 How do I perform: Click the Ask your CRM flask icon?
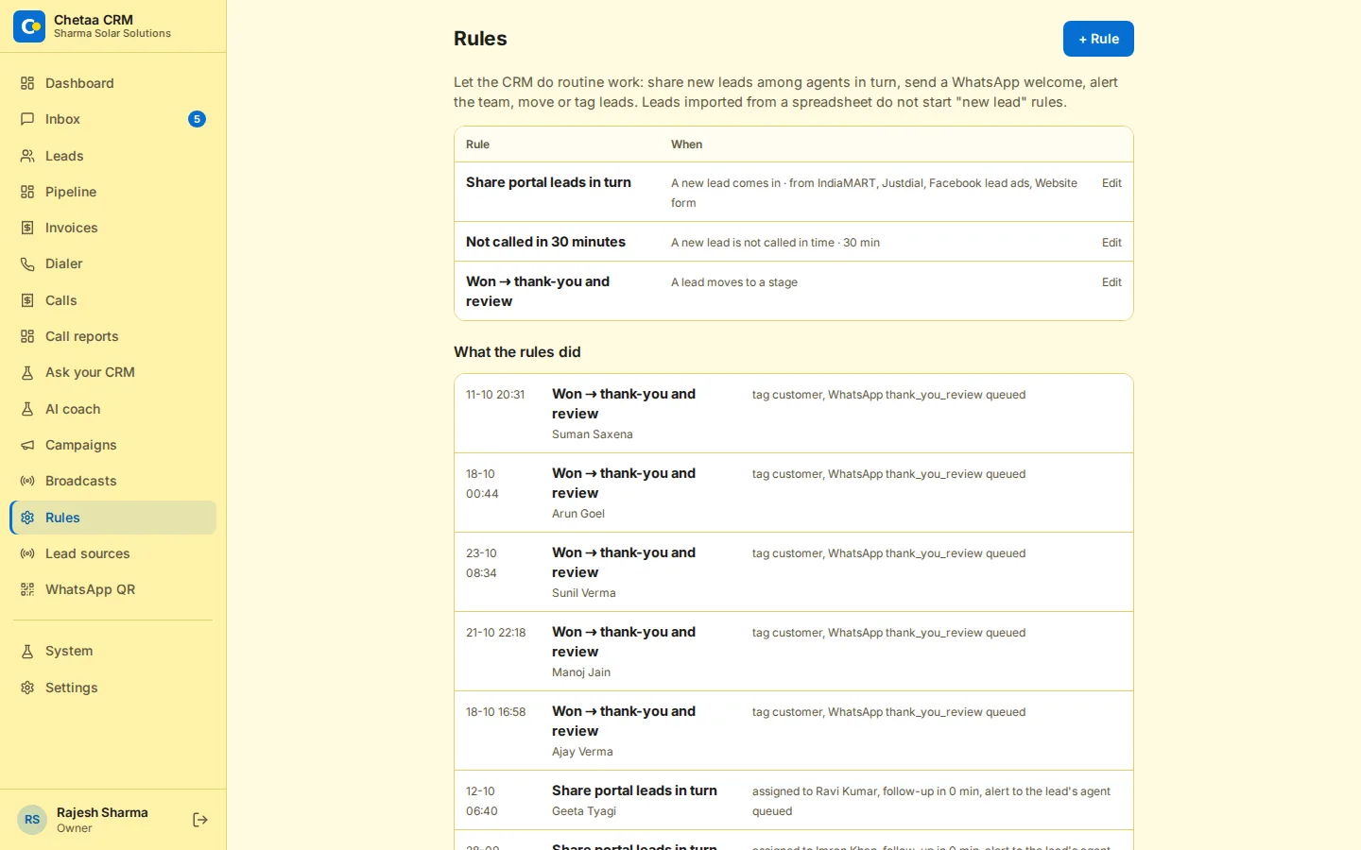(x=27, y=373)
